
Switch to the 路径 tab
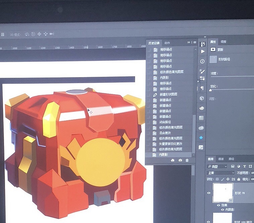[x=231, y=159]
